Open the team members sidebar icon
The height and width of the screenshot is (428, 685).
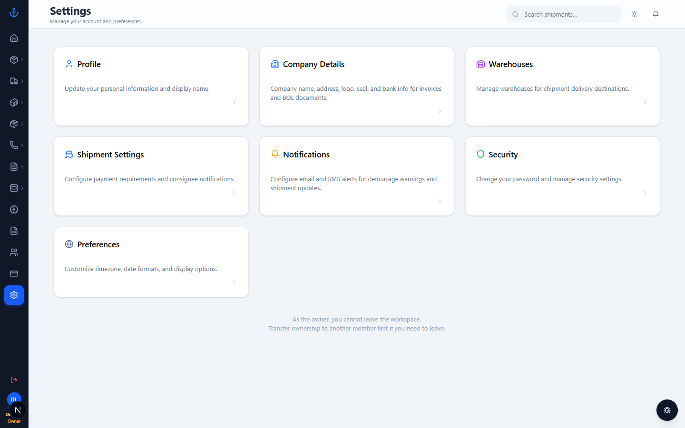point(14,252)
